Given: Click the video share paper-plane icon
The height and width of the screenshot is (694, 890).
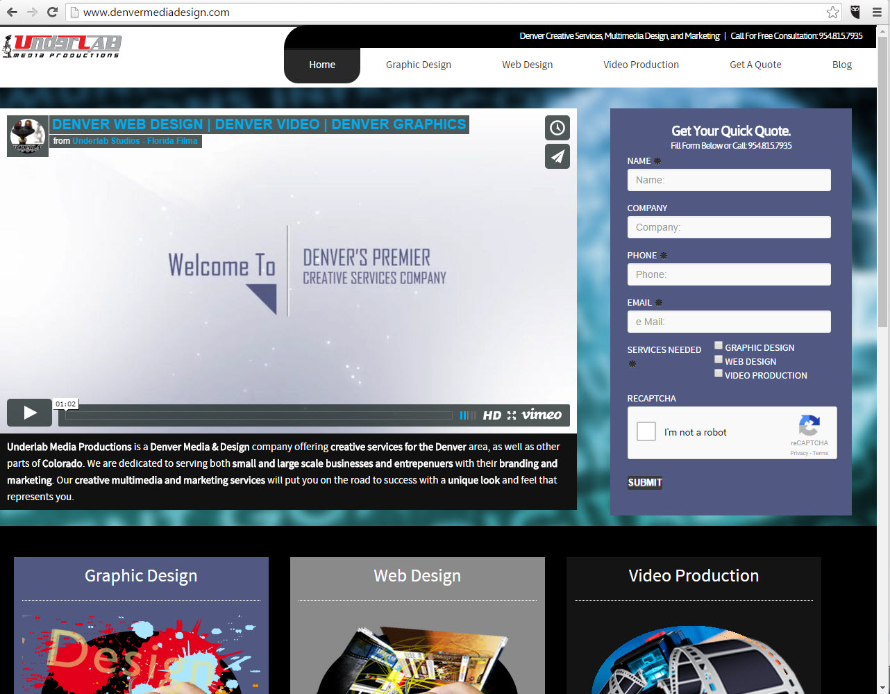Looking at the screenshot, I should tap(557, 157).
